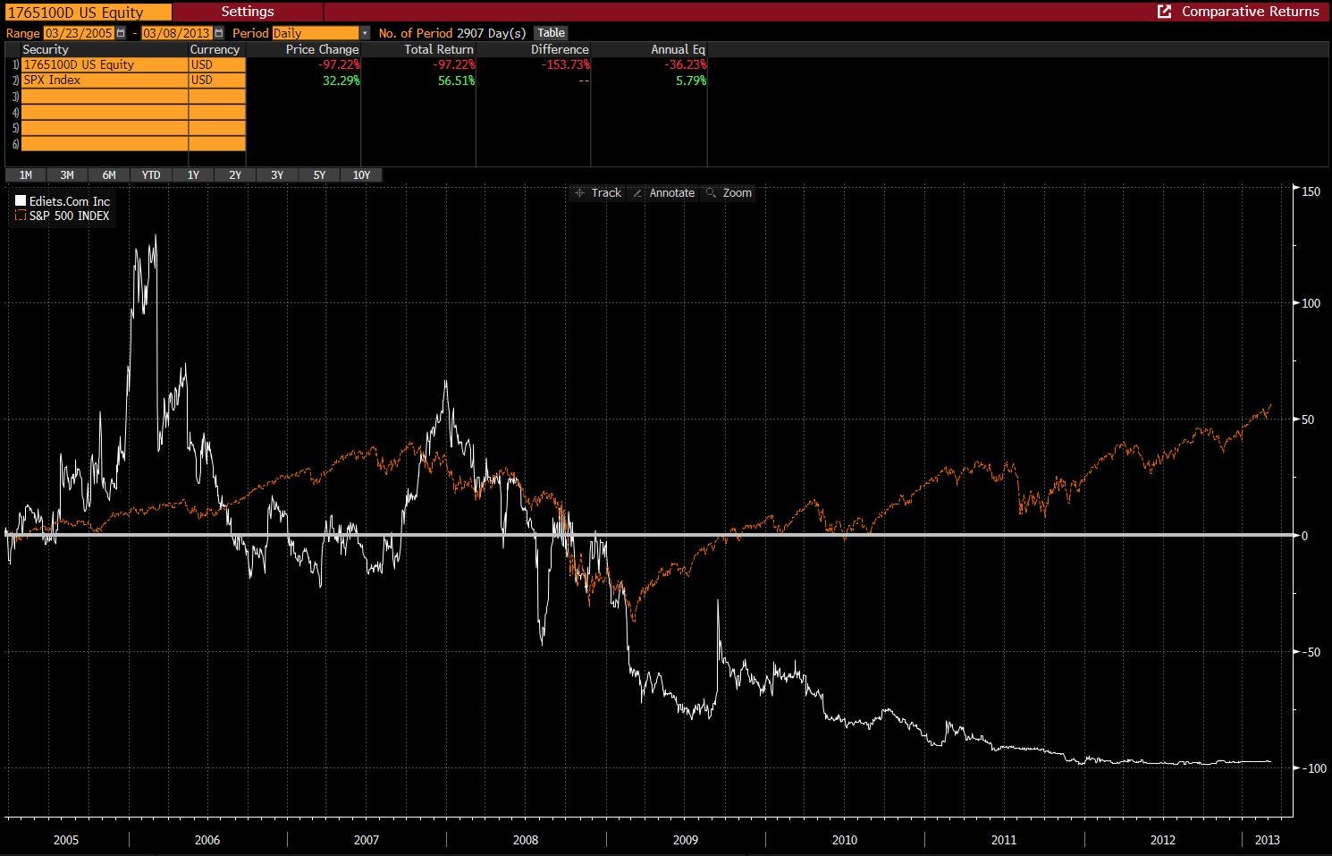Click the -153.73% Difference value
Viewport: 1332px width, 856px height.
[566, 65]
